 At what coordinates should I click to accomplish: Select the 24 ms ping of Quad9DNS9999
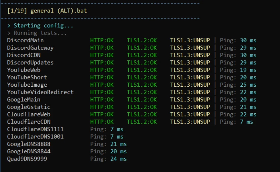[119, 159]
